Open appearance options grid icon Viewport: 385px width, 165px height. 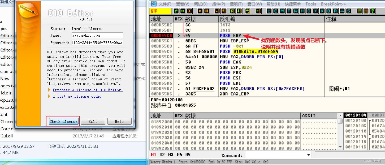tap(366, 11)
